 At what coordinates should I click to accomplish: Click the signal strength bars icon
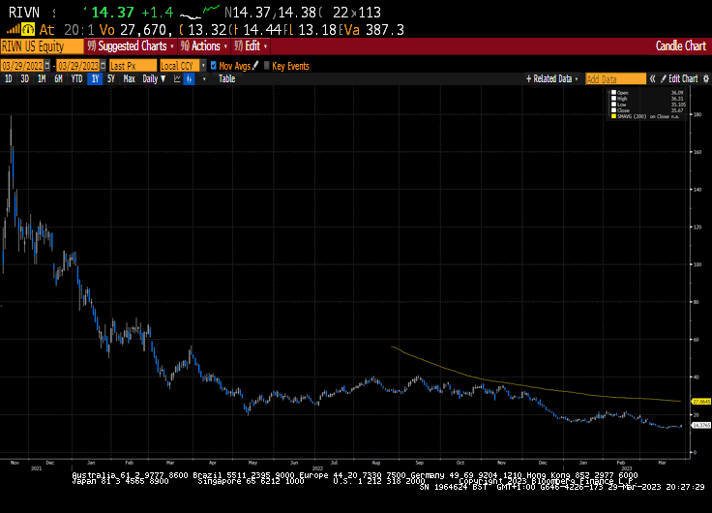pyautogui.click(x=14, y=30)
